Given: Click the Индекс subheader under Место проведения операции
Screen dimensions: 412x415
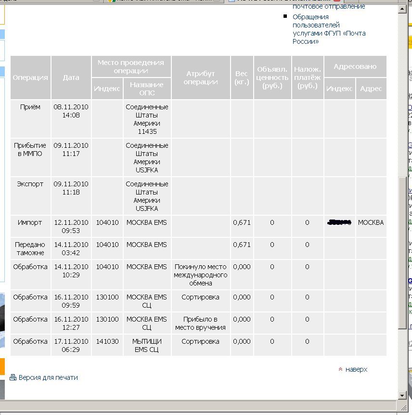Looking at the screenshot, I should 107,89.
